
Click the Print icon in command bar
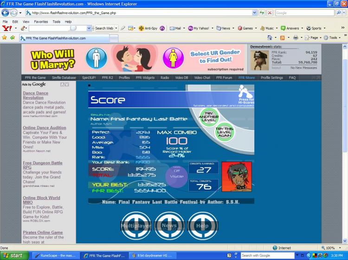[296, 37]
